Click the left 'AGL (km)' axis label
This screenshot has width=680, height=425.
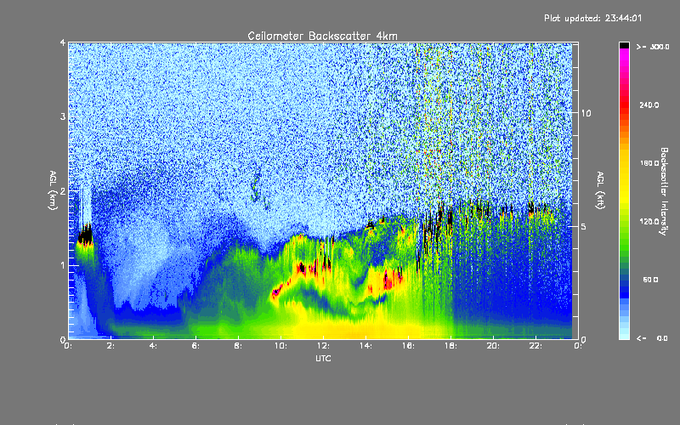click(x=53, y=190)
